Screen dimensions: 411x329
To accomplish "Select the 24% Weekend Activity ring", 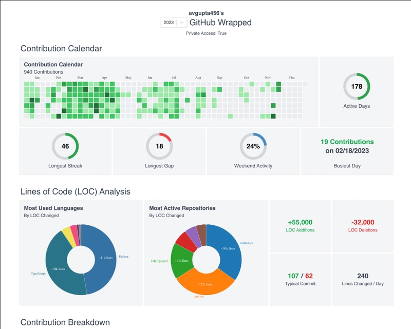I will point(253,146).
